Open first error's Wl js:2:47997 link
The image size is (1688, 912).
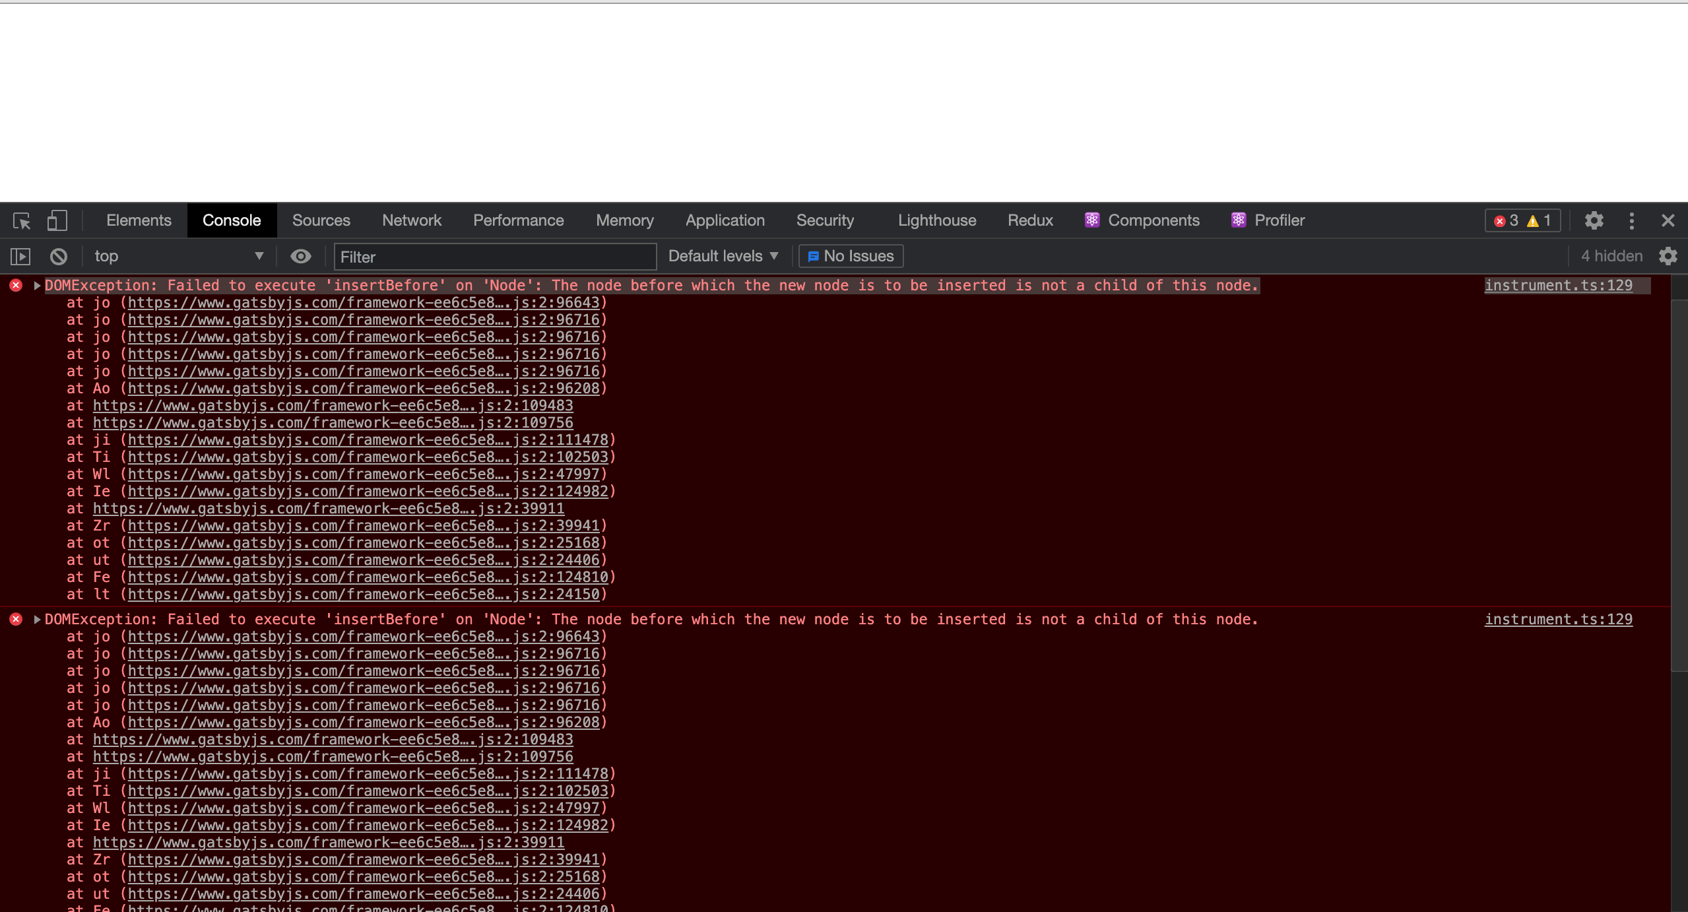(364, 474)
